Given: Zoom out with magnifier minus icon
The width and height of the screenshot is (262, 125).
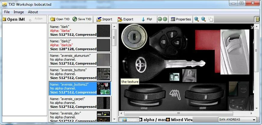Looking at the screenshot, I should coord(203,19).
